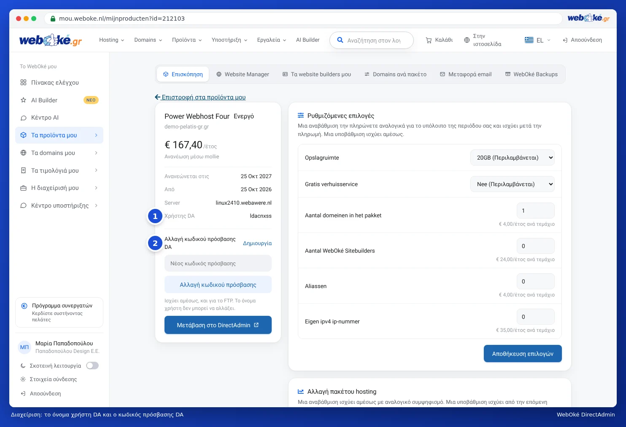Click the Πίνακας ελέγχου dashboard icon
Screen dimensions: 626x427
tap(23, 83)
